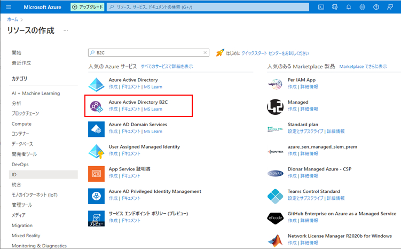
Task: Select 最近作成 in the left menu
Action: (x=21, y=63)
